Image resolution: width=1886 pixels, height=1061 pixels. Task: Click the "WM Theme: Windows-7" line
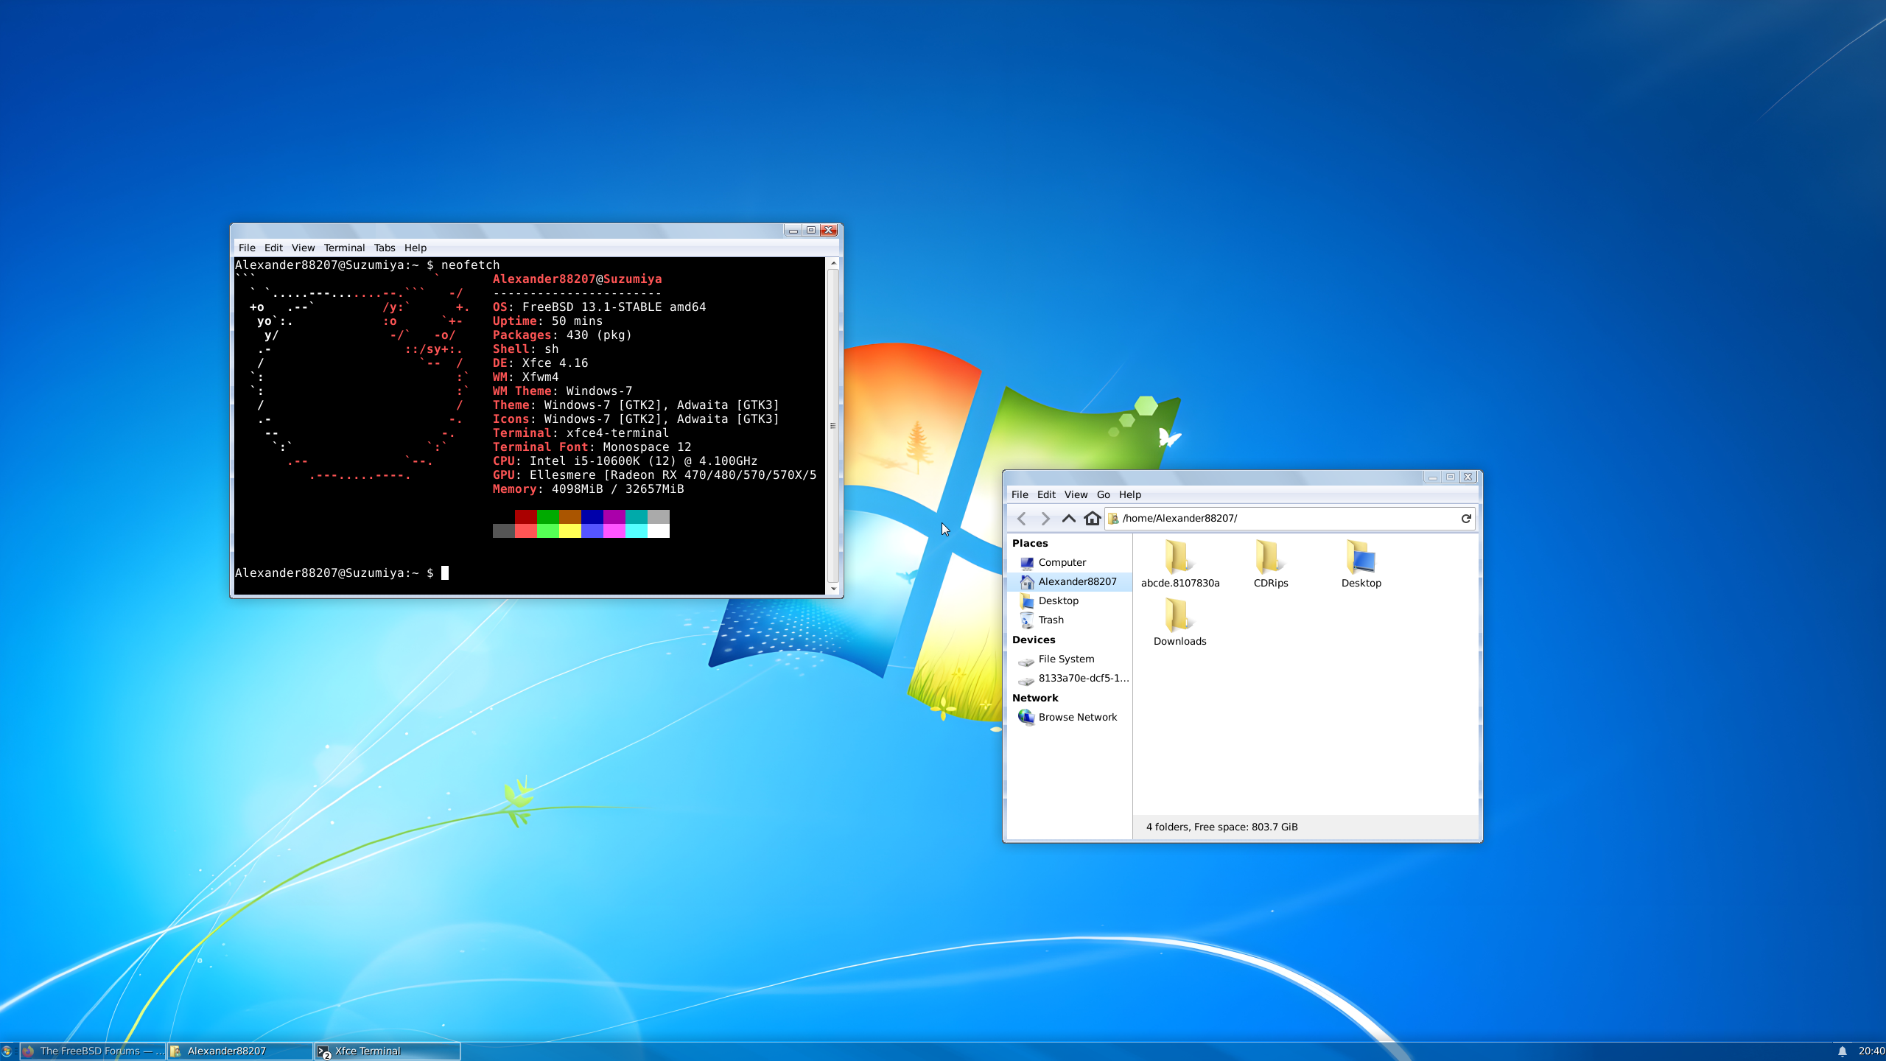tap(562, 391)
